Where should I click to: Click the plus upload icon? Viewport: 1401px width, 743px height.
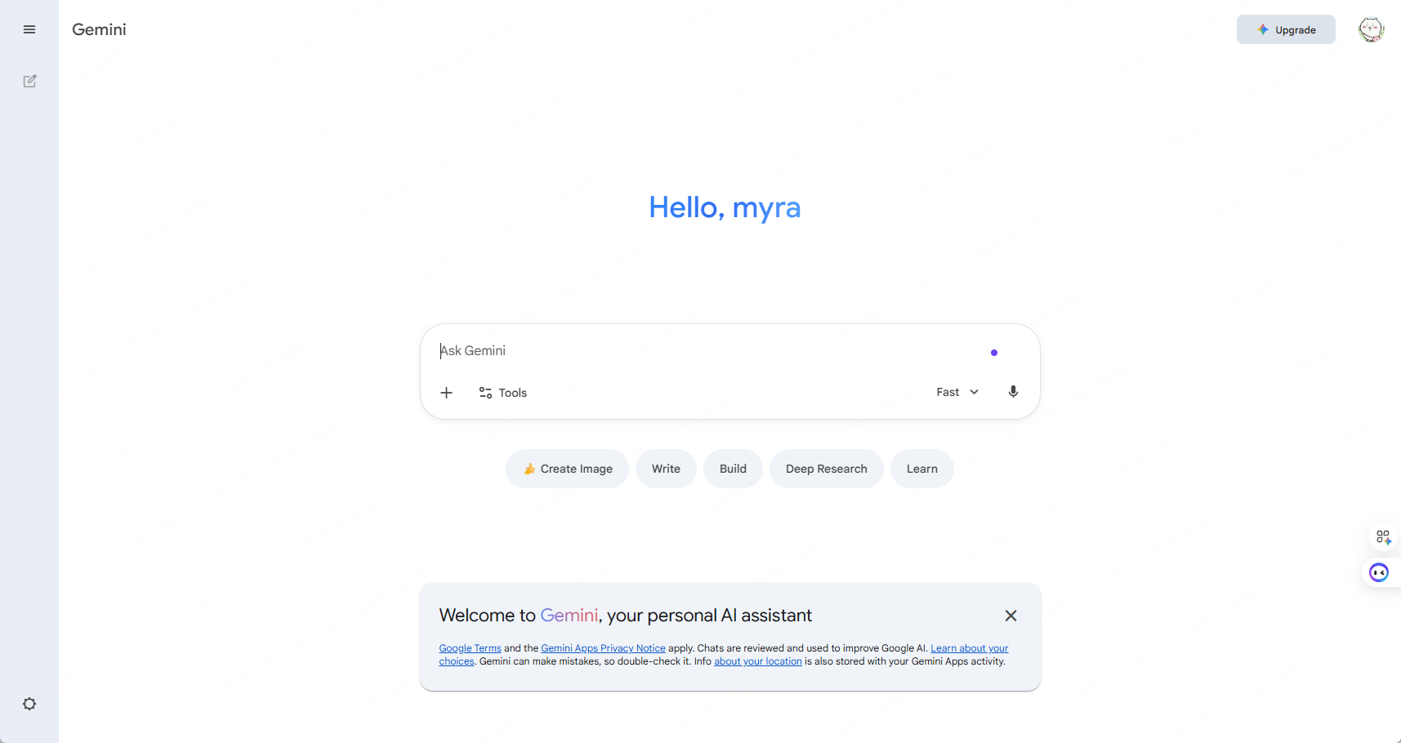[446, 393]
